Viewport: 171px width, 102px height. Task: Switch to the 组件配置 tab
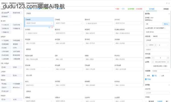[x=152, y=9]
